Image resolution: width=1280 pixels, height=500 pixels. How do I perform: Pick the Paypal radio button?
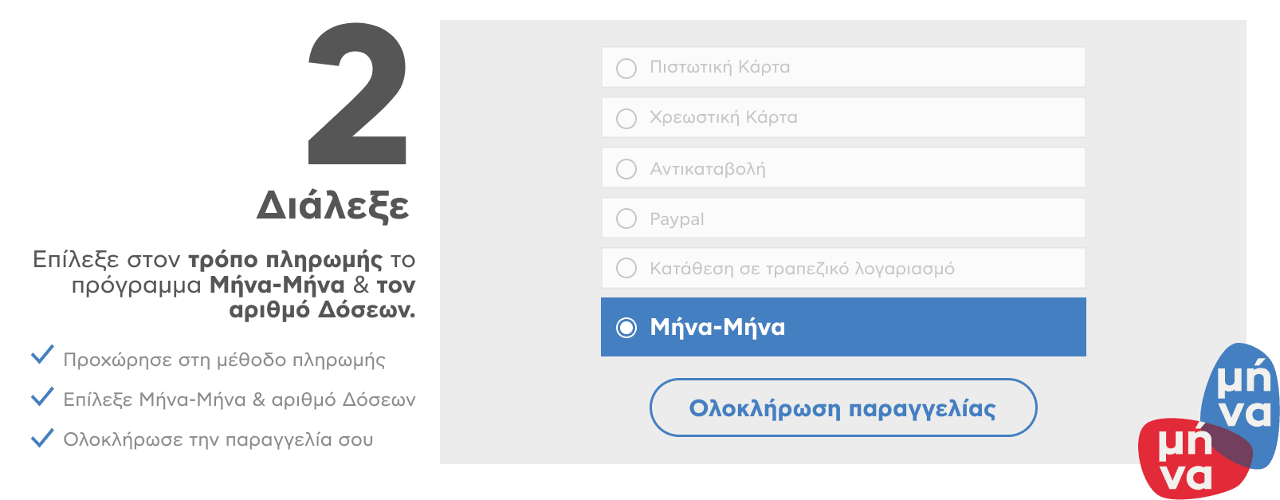[x=626, y=219]
